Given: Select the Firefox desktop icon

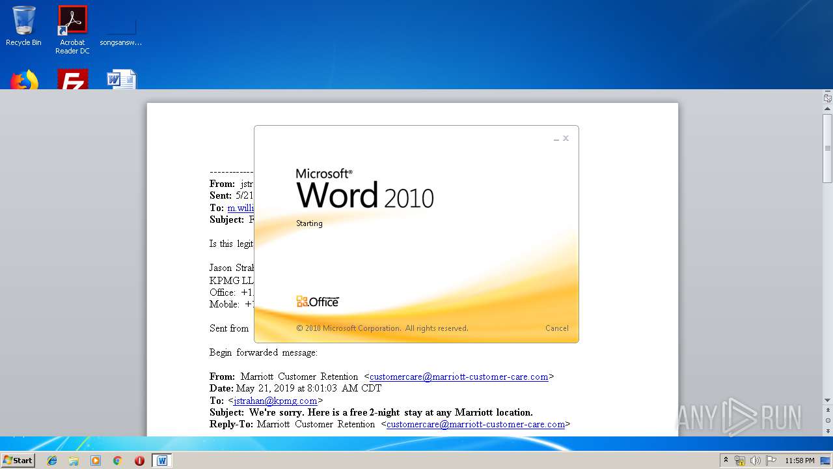Looking at the screenshot, I should coord(24,79).
